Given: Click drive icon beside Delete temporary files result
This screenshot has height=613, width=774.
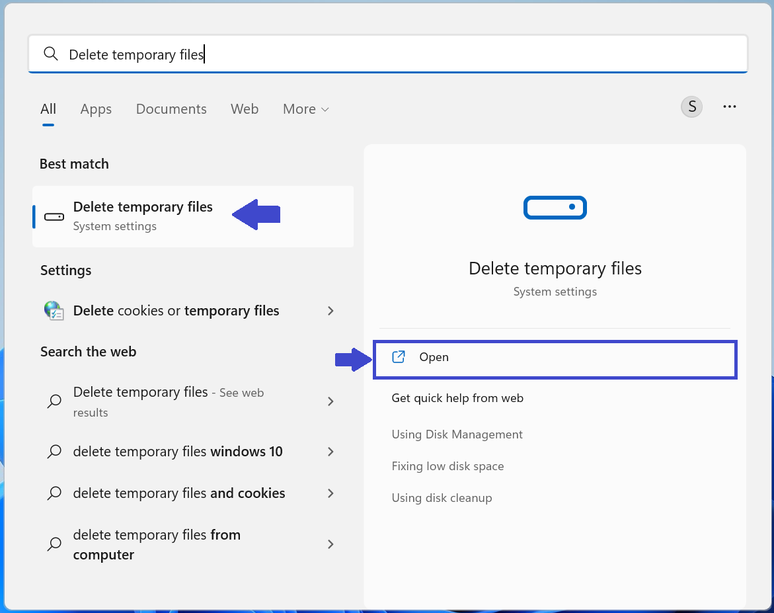Looking at the screenshot, I should pos(54,217).
